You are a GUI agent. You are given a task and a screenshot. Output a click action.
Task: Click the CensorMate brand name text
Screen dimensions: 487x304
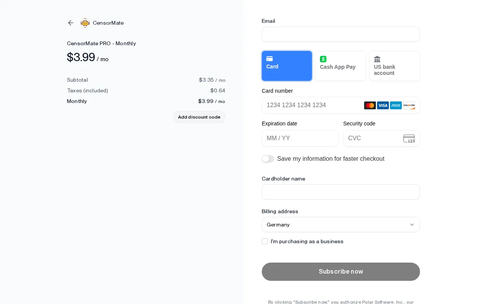[x=108, y=23]
